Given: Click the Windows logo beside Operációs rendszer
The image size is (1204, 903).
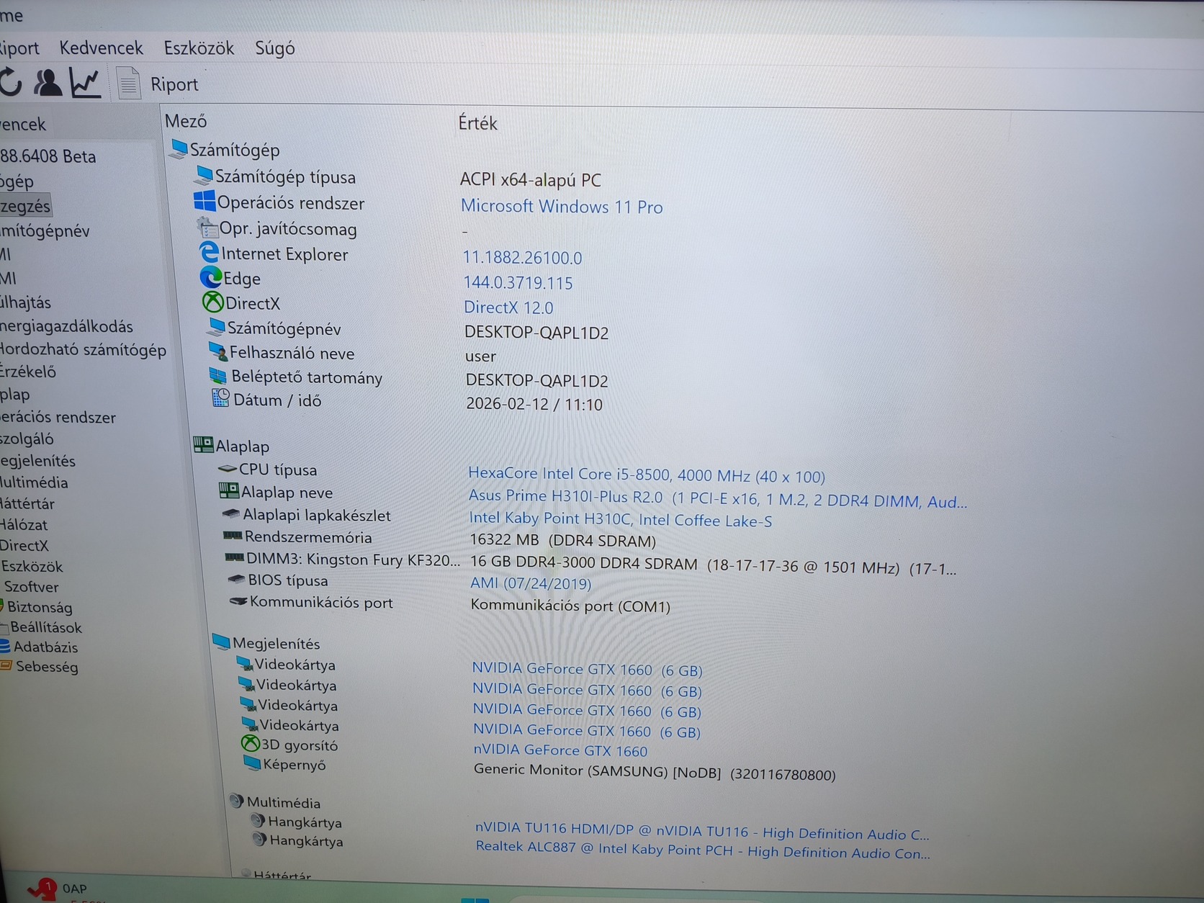Looking at the screenshot, I should (205, 201).
